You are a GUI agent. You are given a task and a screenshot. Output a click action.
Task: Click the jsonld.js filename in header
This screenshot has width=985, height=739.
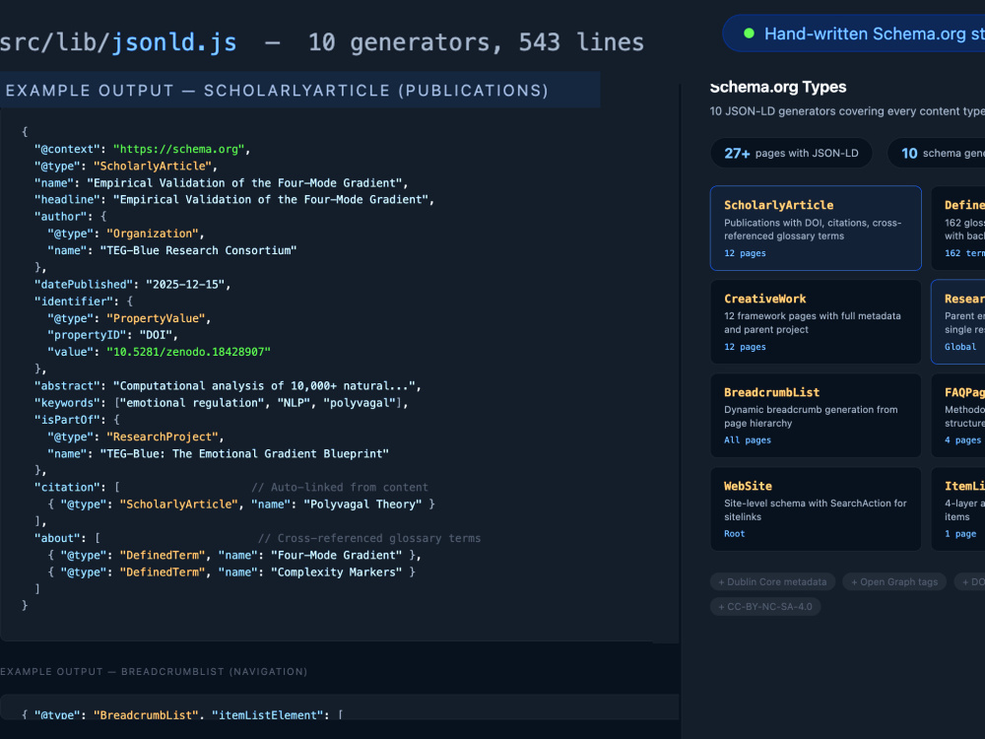tap(174, 42)
